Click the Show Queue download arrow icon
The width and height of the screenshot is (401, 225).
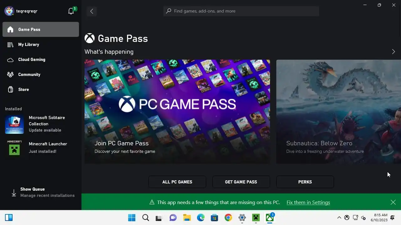click(14, 193)
